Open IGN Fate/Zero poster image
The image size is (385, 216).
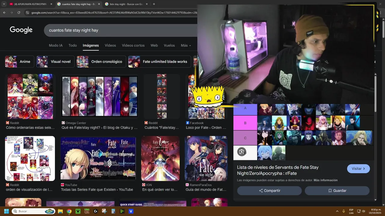pyautogui.click(x=160, y=158)
